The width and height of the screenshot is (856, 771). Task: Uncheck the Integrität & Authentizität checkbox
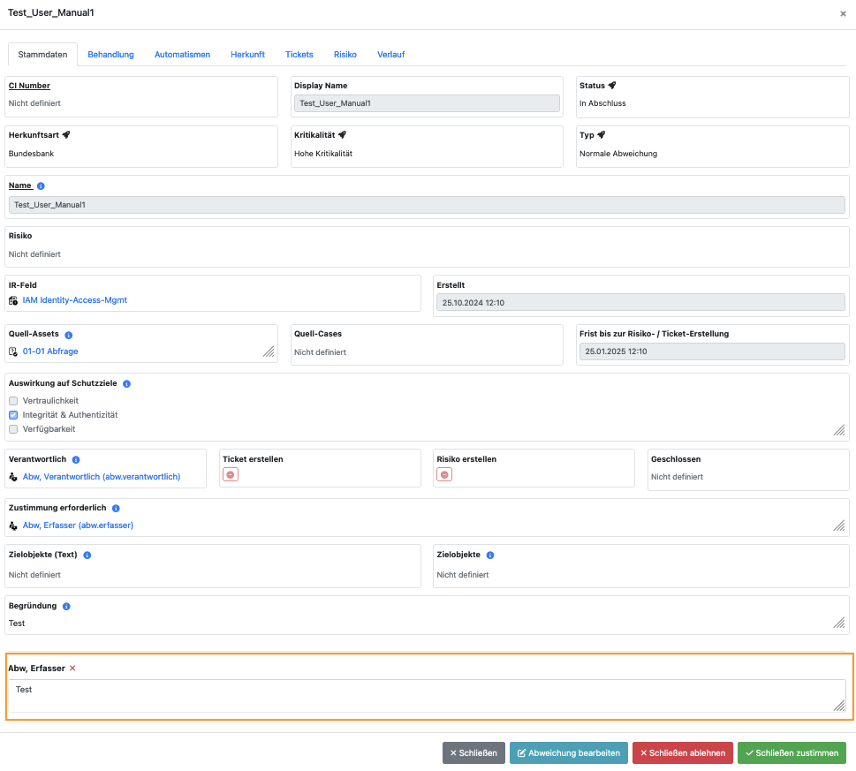coord(13,415)
